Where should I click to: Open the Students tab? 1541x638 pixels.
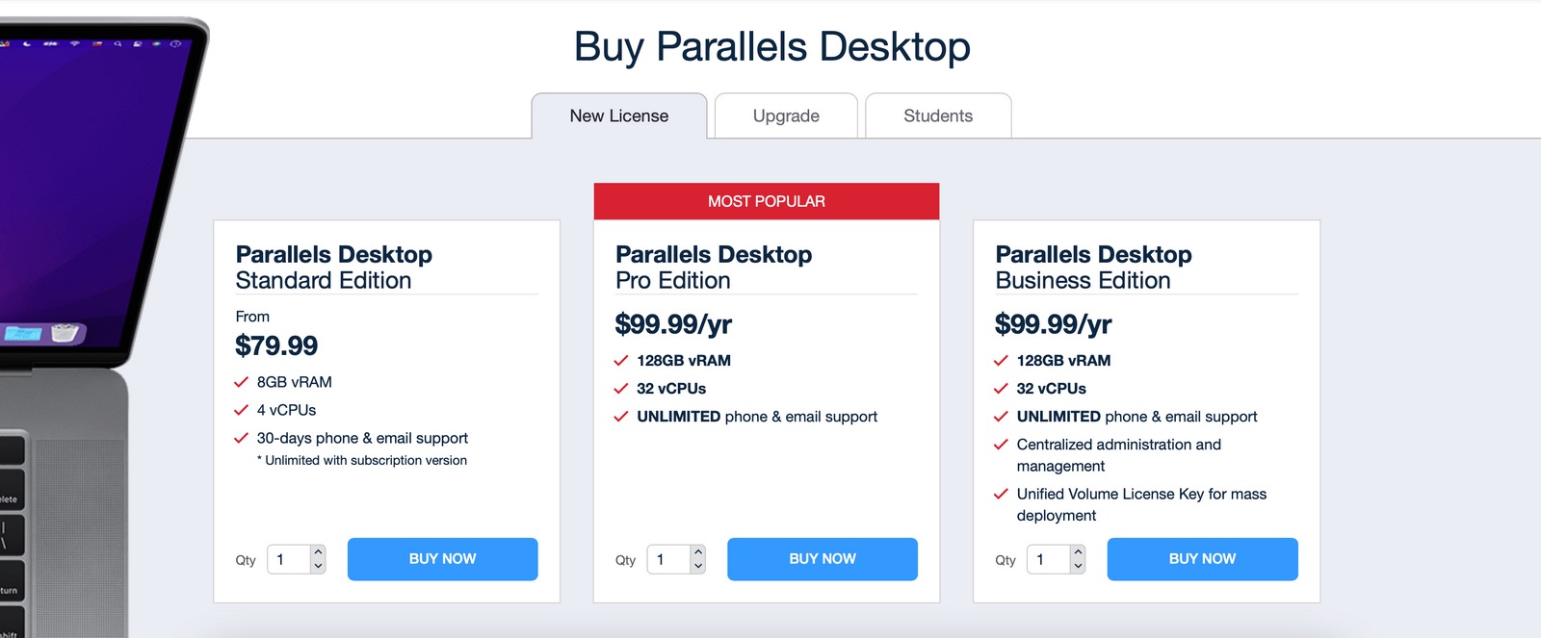coord(938,115)
